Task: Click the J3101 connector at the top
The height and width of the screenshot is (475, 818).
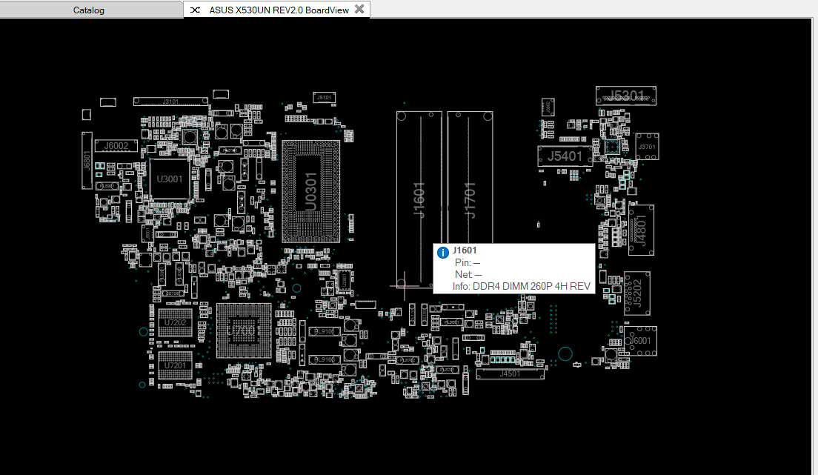Action: [170, 101]
